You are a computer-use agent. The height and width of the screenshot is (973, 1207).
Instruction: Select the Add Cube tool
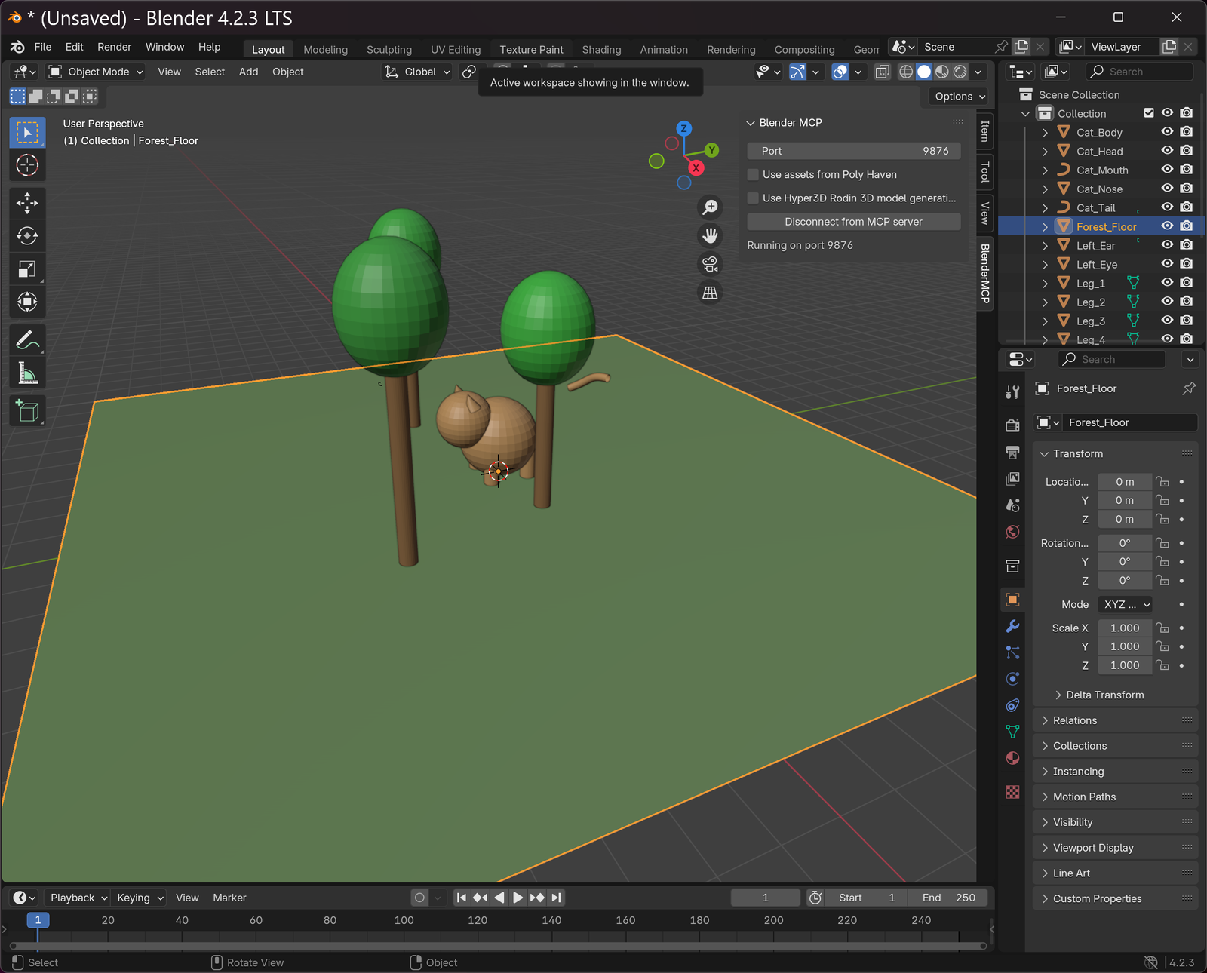point(27,410)
